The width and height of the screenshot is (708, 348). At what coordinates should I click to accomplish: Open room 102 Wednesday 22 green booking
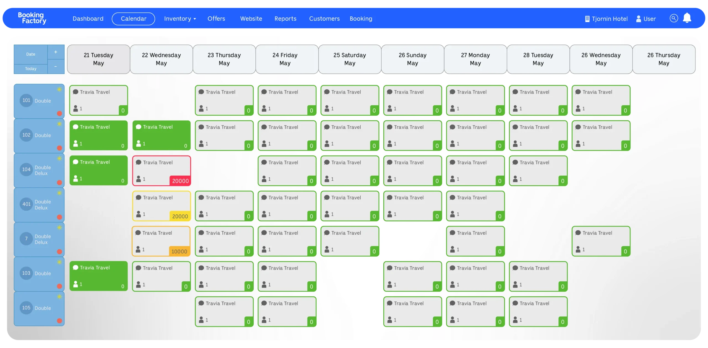coord(162,135)
